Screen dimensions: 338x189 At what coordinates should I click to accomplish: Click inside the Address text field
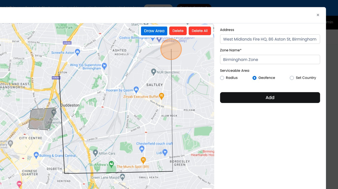tap(270, 39)
